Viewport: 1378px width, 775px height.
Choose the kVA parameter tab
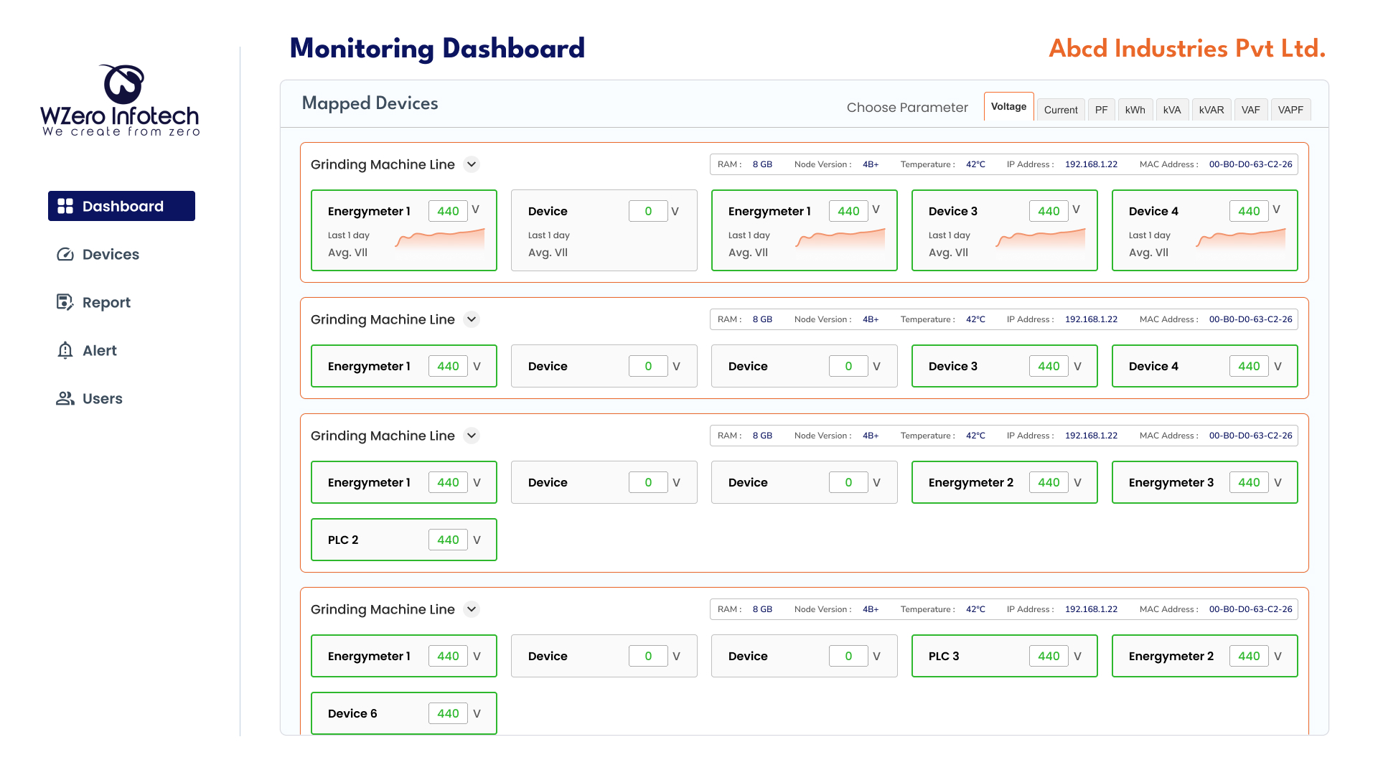click(1172, 110)
